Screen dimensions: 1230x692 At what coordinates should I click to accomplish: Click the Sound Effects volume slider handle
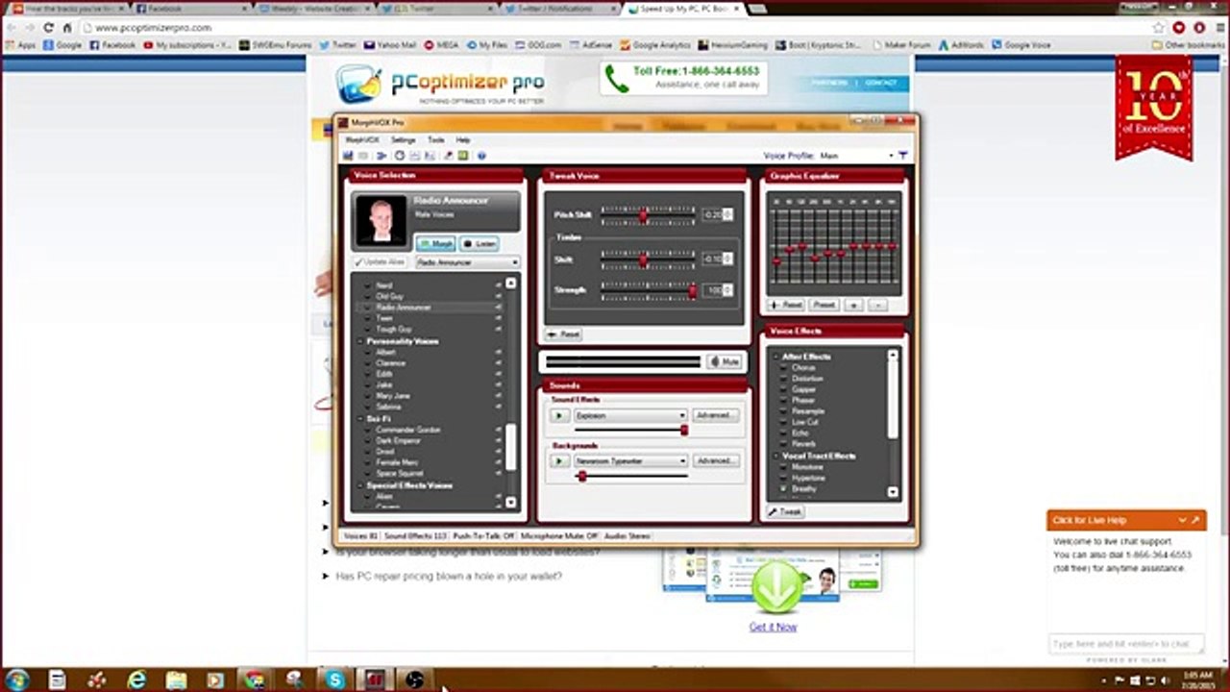[684, 431]
